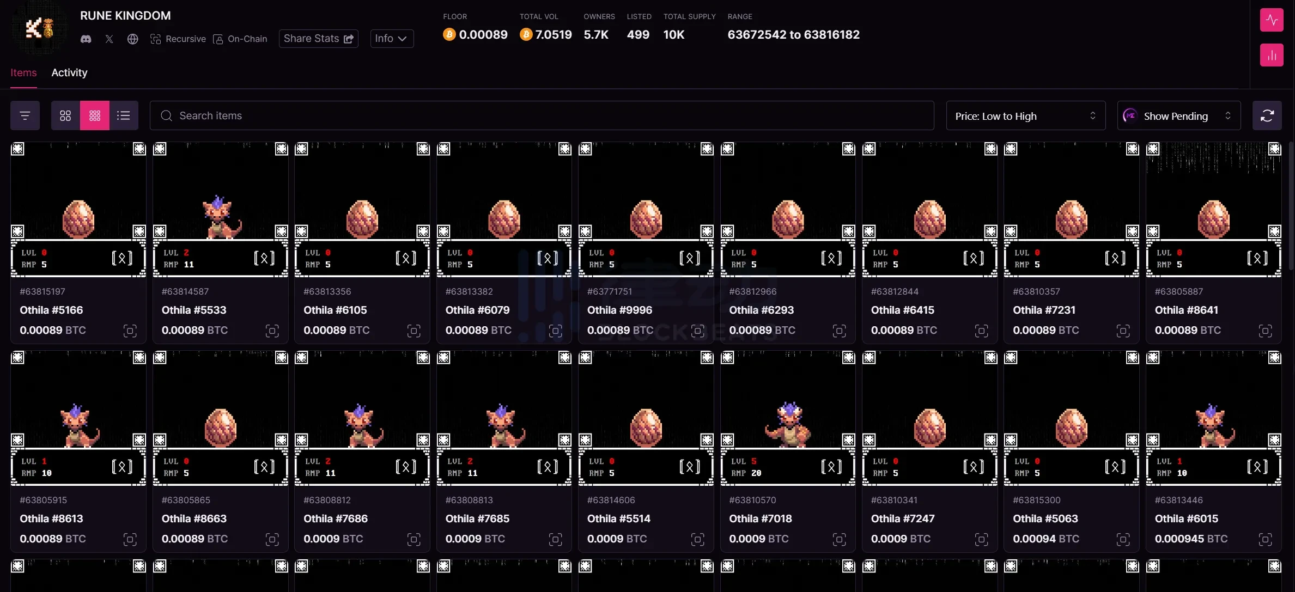
Task: Toggle the list view icon
Action: click(x=122, y=115)
